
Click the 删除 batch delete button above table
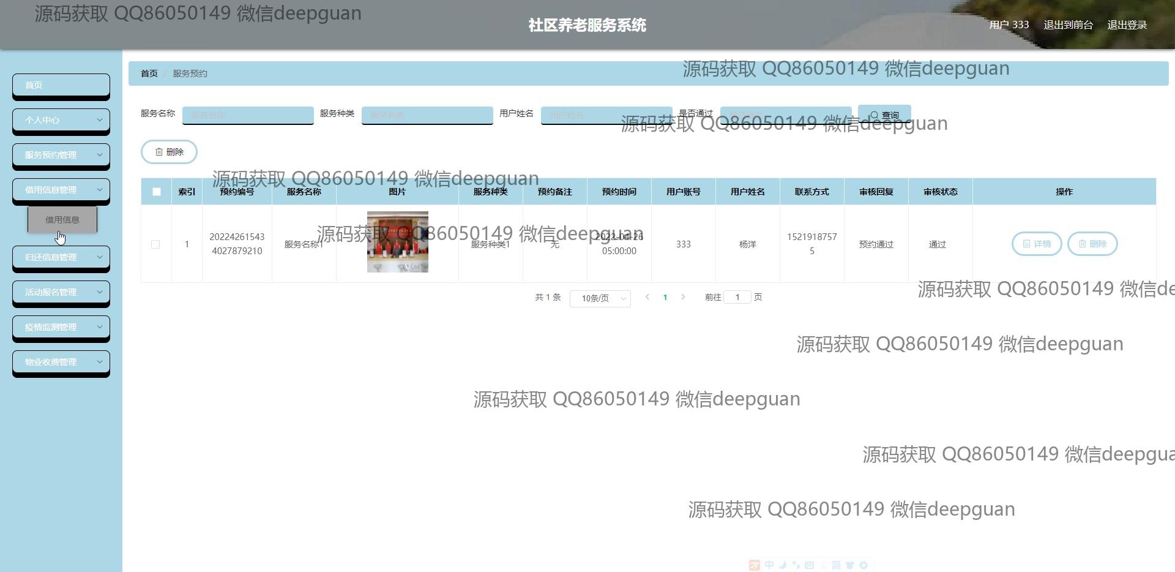click(169, 152)
